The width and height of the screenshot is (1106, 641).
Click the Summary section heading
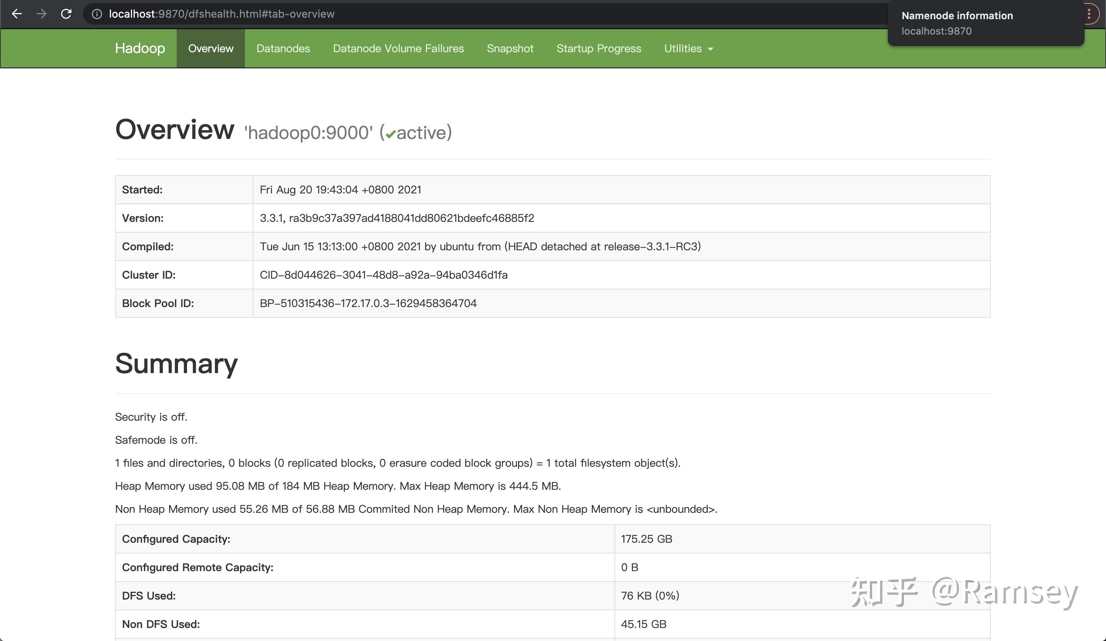point(176,364)
